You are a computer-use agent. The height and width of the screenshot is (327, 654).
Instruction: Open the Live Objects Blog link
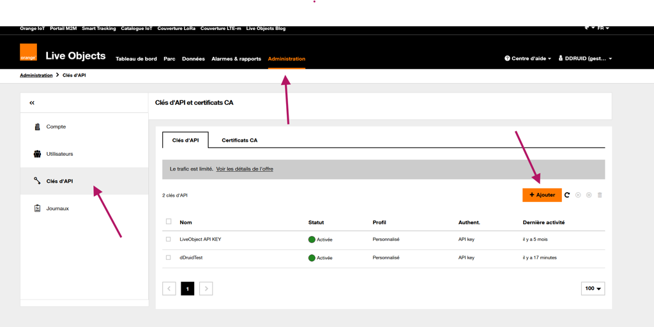coord(266,29)
